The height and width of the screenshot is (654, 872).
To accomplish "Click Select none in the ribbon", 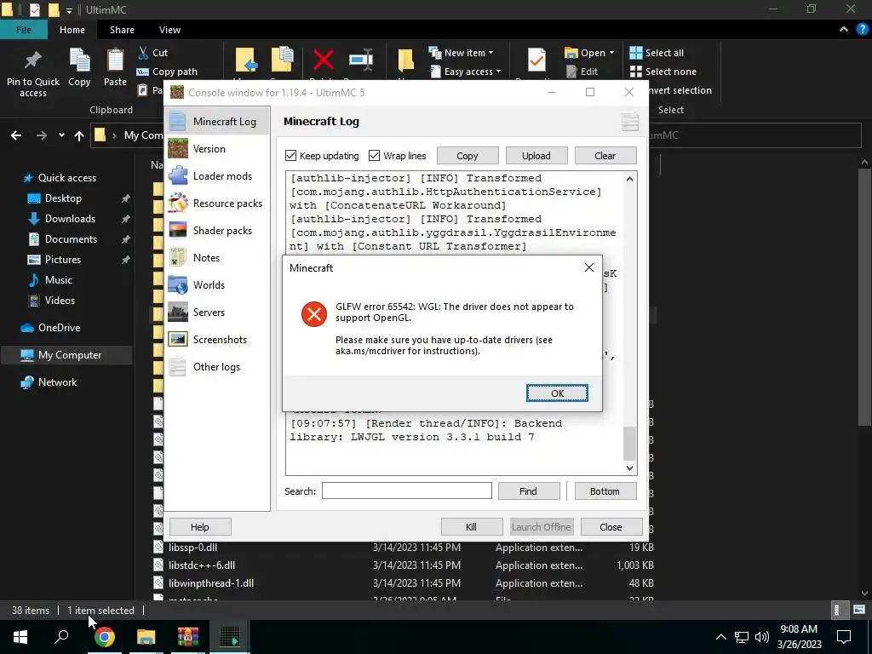I will tap(663, 72).
